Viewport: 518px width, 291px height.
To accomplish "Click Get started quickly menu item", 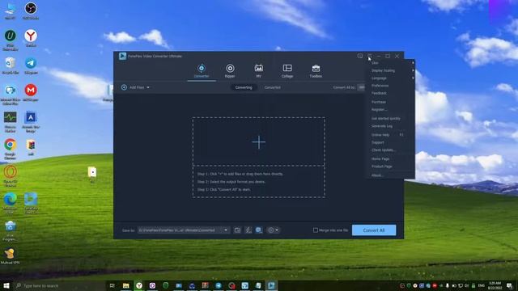I will click(390, 119).
